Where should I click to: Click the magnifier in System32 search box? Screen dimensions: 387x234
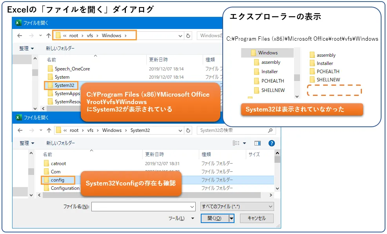[270, 130]
